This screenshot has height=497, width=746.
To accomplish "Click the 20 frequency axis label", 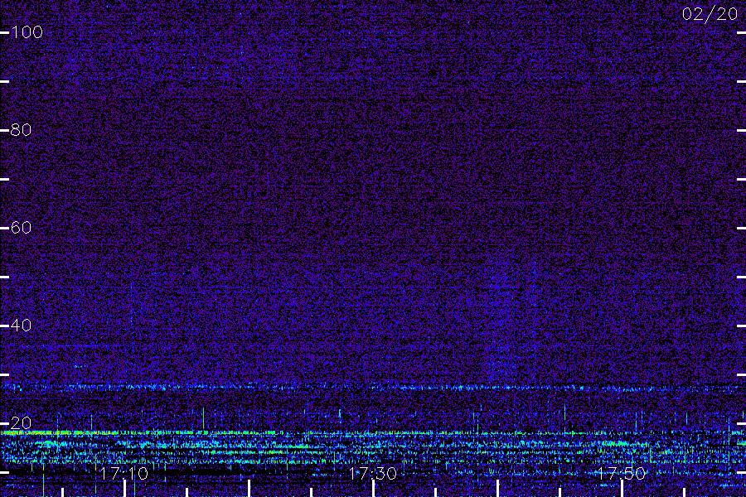I will coord(21,422).
